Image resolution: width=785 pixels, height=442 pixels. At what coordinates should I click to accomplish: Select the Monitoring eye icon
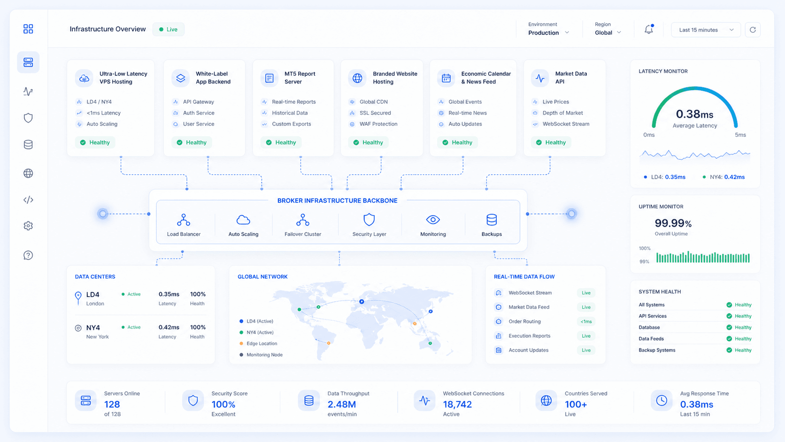click(433, 220)
